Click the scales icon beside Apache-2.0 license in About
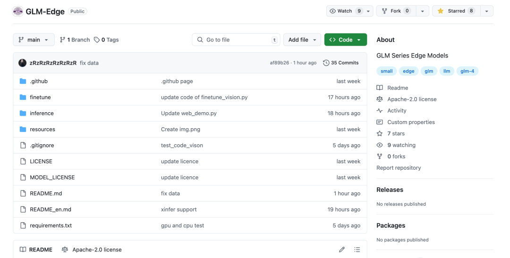510x258 pixels. coord(380,99)
